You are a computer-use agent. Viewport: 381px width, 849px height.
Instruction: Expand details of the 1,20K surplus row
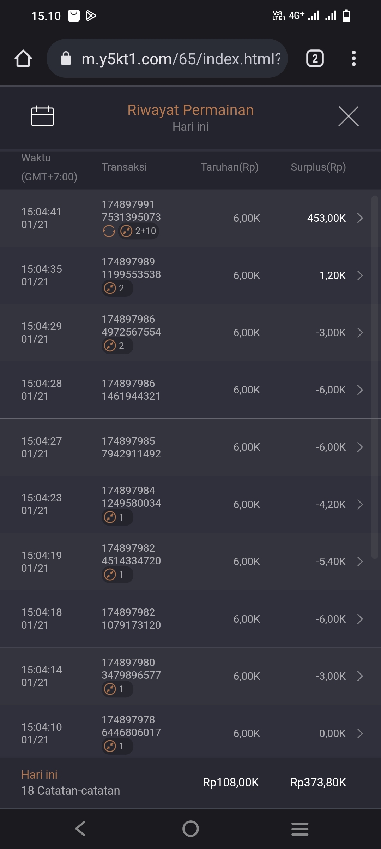tap(360, 275)
